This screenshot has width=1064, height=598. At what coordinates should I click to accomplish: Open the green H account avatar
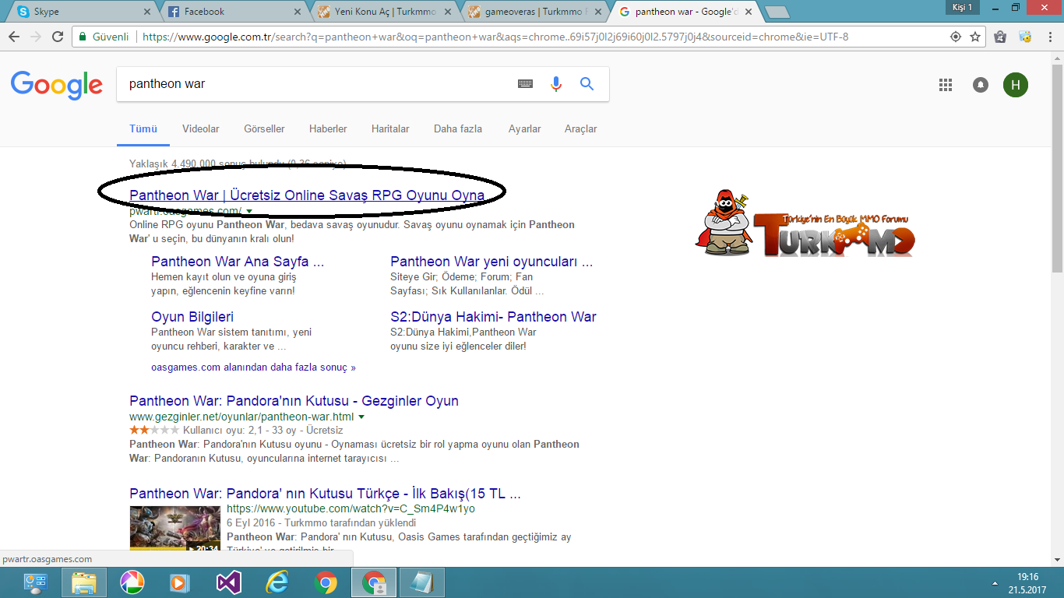(x=1016, y=85)
